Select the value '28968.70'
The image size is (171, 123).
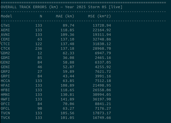coord(102,48)
